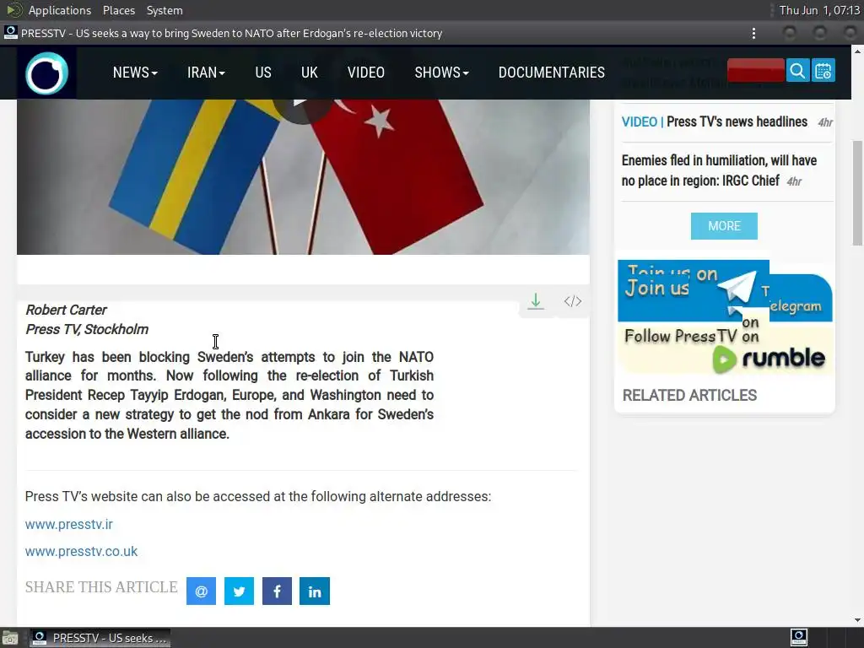The image size is (864, 648).
Task: Open IRGC Chief humiliation article
Action: [x=719, y=170]
